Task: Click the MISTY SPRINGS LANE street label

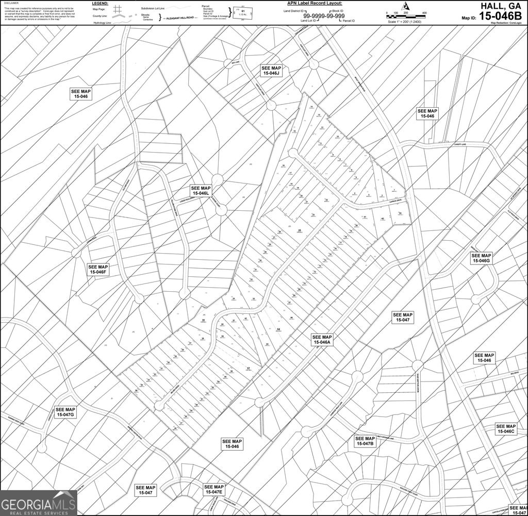Action: [385, 437]
